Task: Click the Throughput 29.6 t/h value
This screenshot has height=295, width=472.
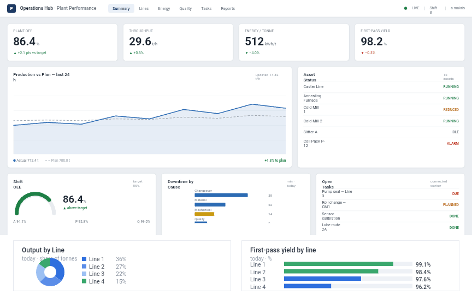Action: pyautogui.click(x=140, y=42)
